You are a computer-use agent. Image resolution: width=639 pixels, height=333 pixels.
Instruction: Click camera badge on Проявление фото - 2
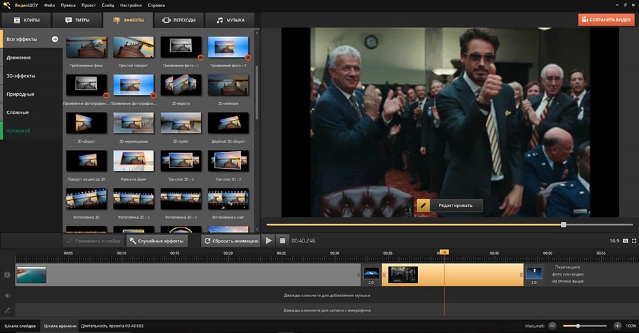point(248,57)
